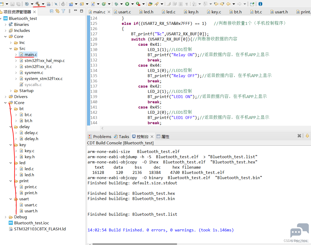This screenshot has width=311, height=245.
Task: Click the green Run button icon
Action: tap(127, 4)
